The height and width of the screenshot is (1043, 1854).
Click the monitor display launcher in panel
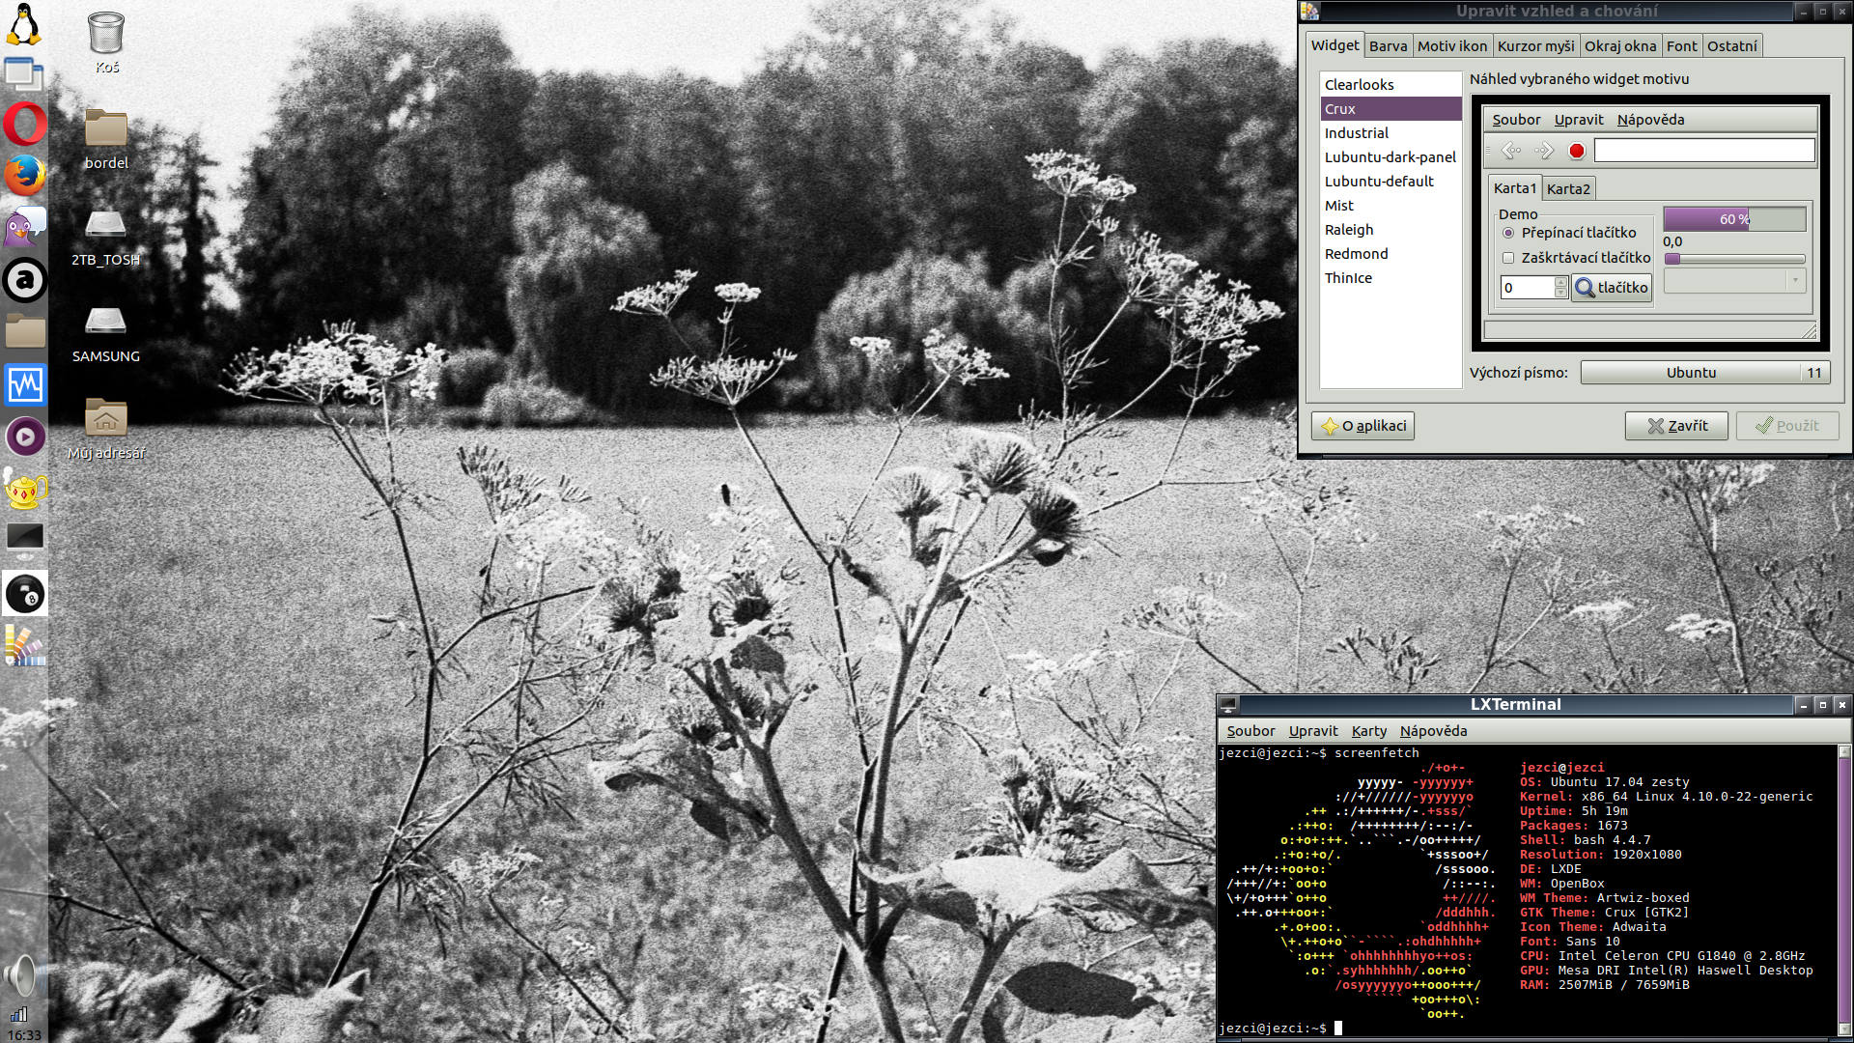tap(24, 541)
